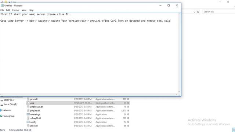Click the php configuration file icon
The width and height of the screenshot is (235, 132).
pos(28,103)
